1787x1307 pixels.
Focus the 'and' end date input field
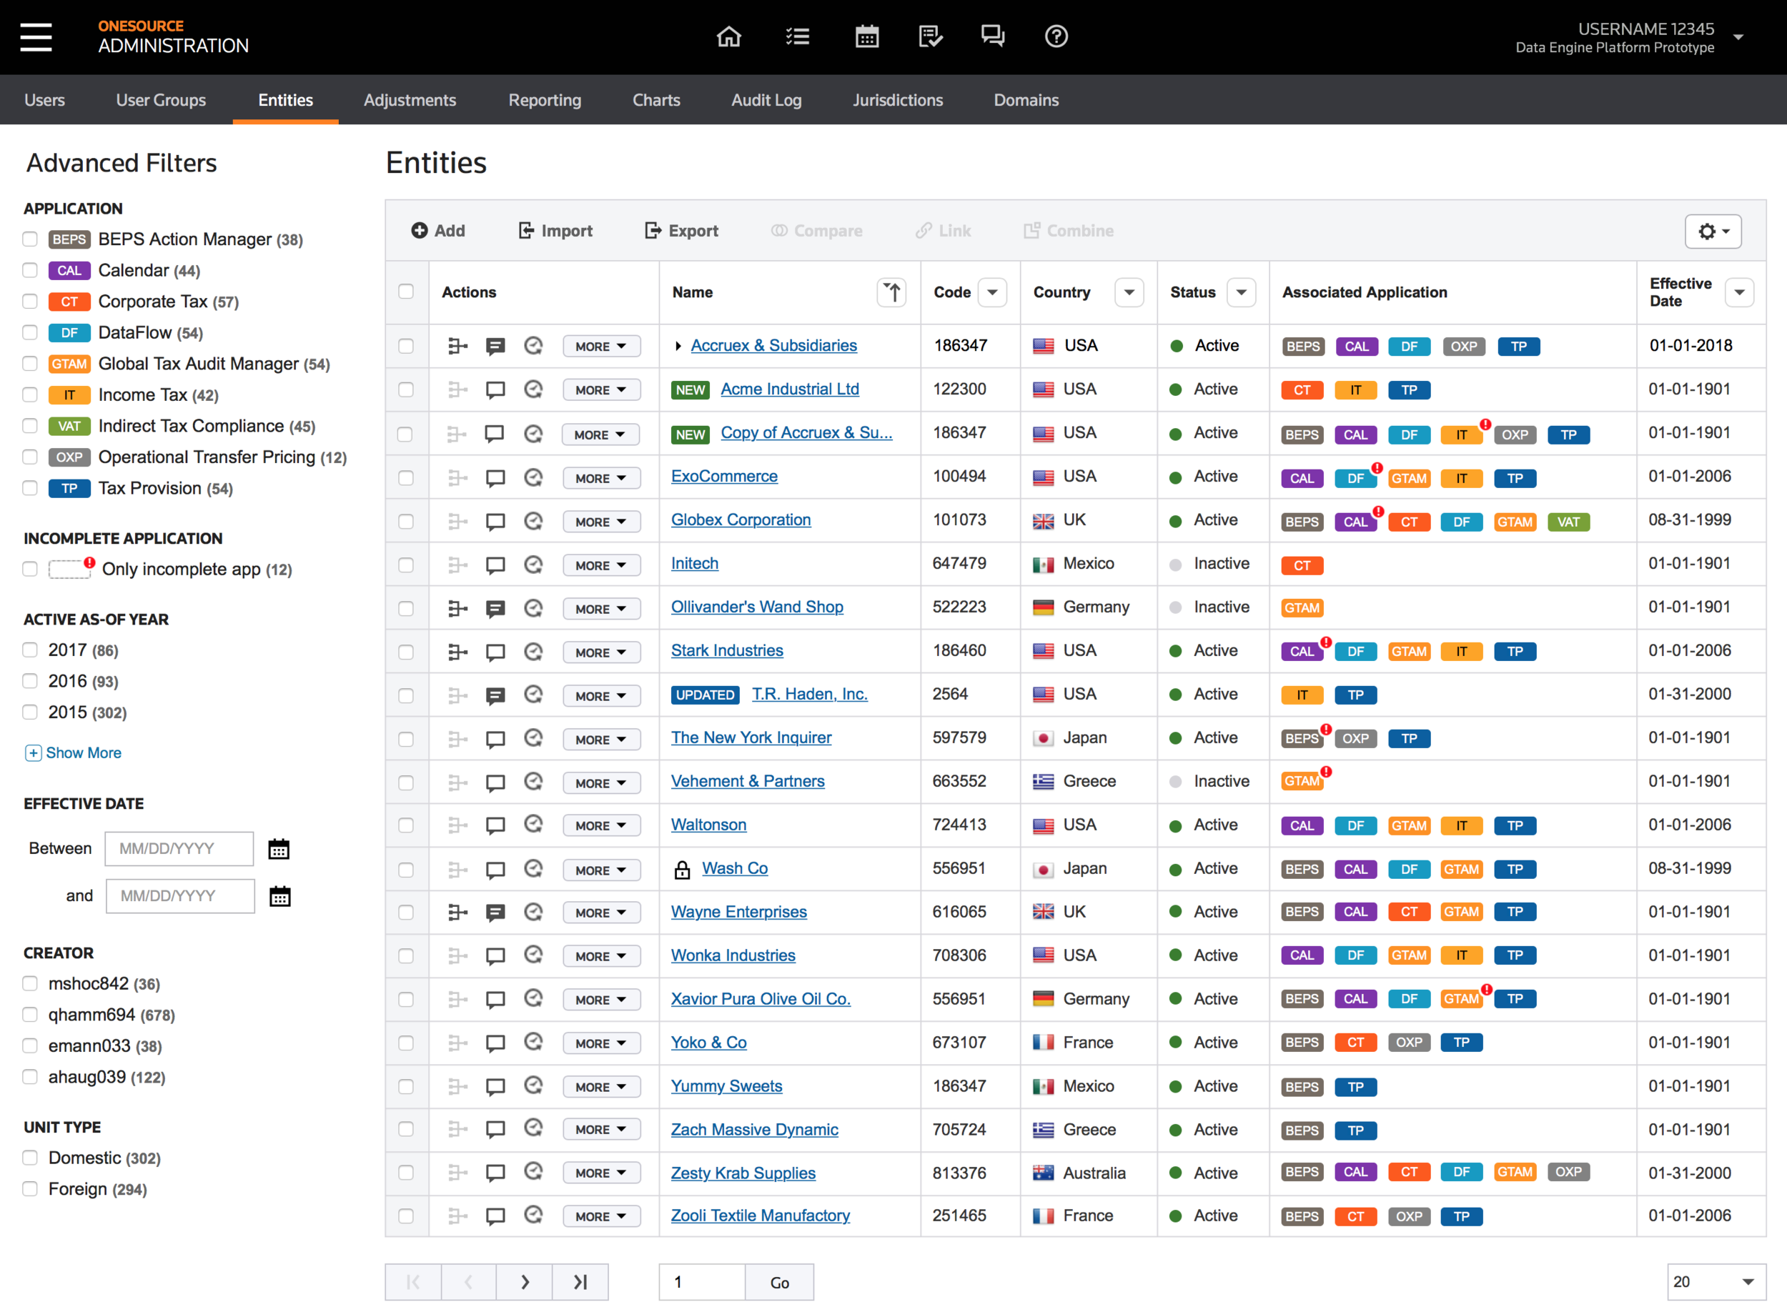click(x=180, y=896)
